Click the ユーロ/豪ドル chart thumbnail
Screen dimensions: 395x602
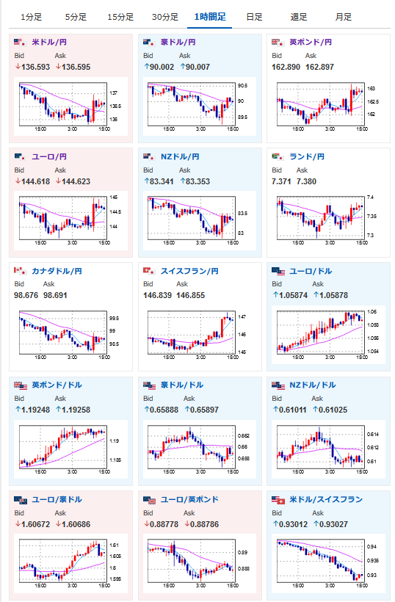(70, 564)
